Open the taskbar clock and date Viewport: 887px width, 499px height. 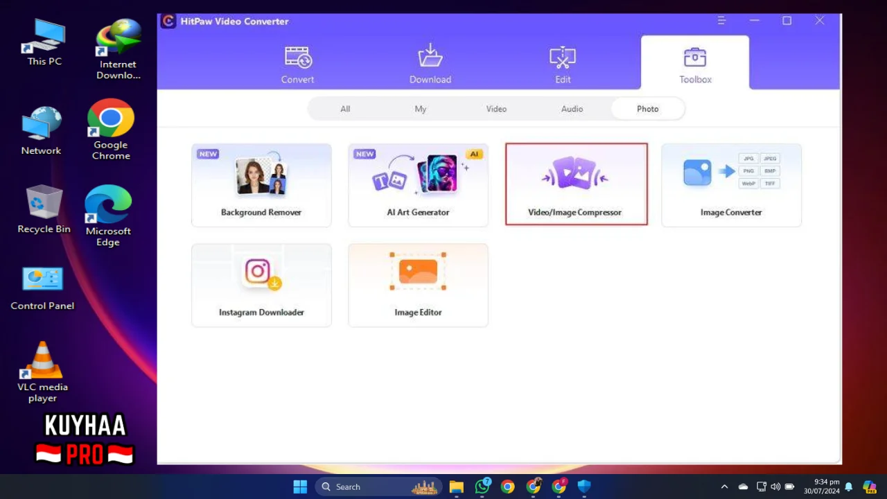pos(822,487)
